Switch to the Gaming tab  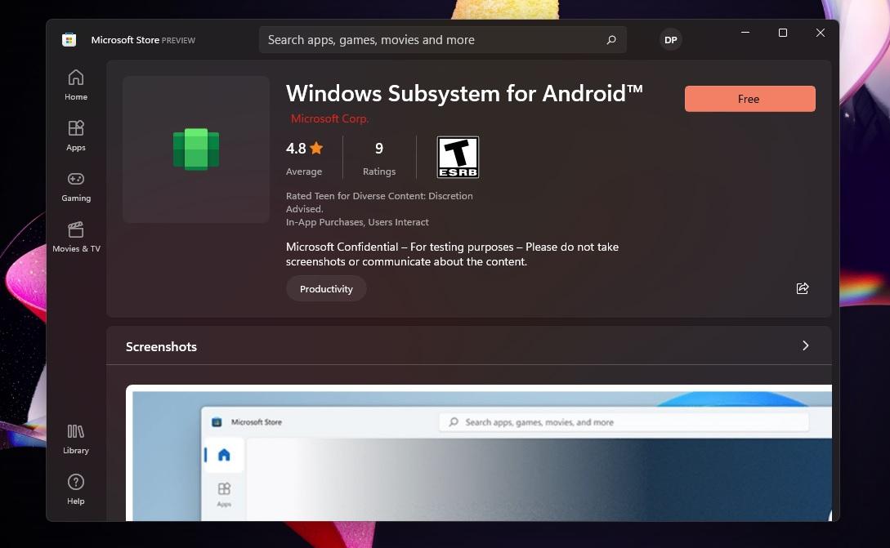pyautogui.click(x=75, y=185)
